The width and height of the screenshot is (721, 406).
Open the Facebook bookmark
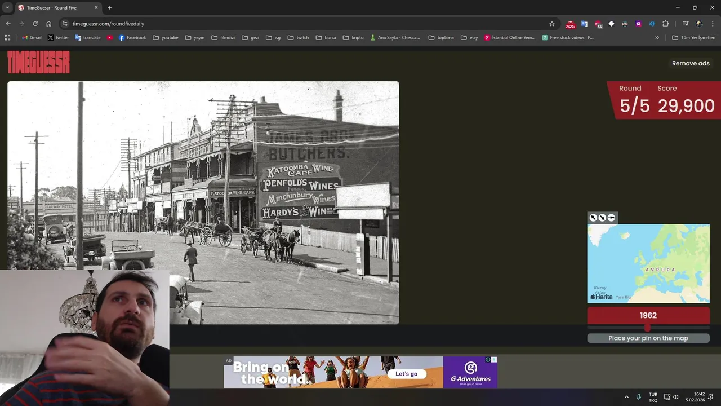(x=132, y=38)
